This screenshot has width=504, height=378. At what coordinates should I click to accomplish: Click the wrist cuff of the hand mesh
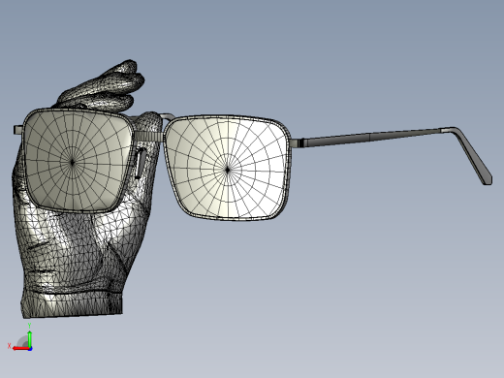[x=72, y=304]
